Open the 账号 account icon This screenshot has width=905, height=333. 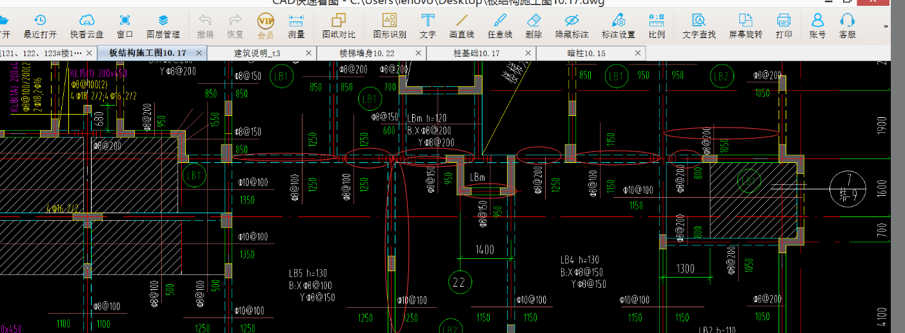[817, 26]
